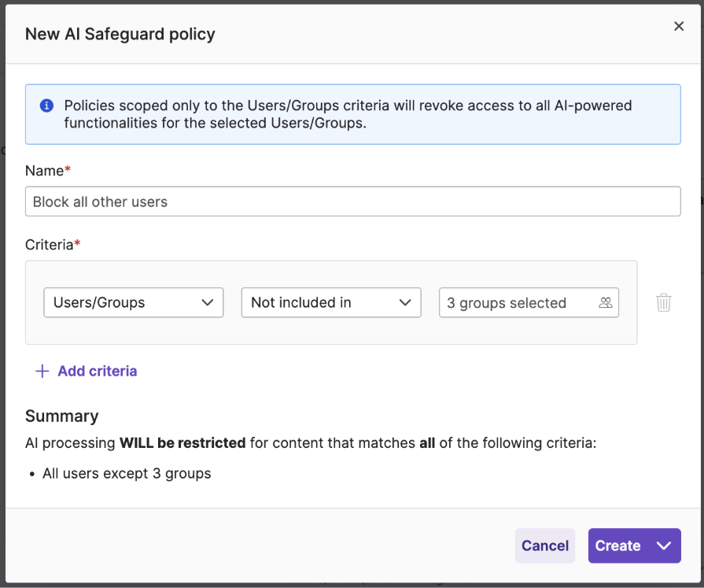Click the trash icon to delete criteria
The height and width of the screenshot is (588, 704).
point(664,302)
